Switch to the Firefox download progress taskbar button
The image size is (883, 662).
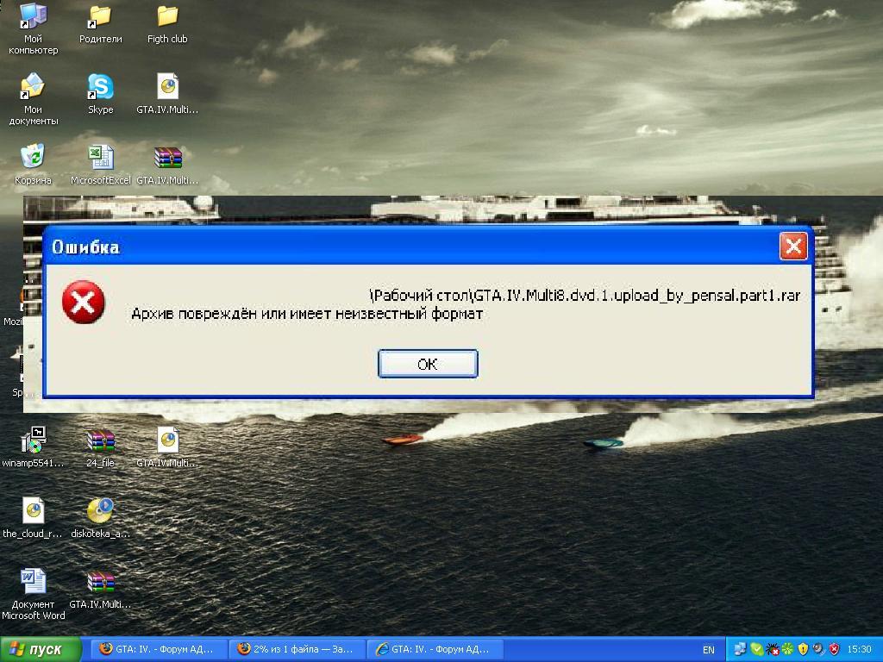click(297, 649)
